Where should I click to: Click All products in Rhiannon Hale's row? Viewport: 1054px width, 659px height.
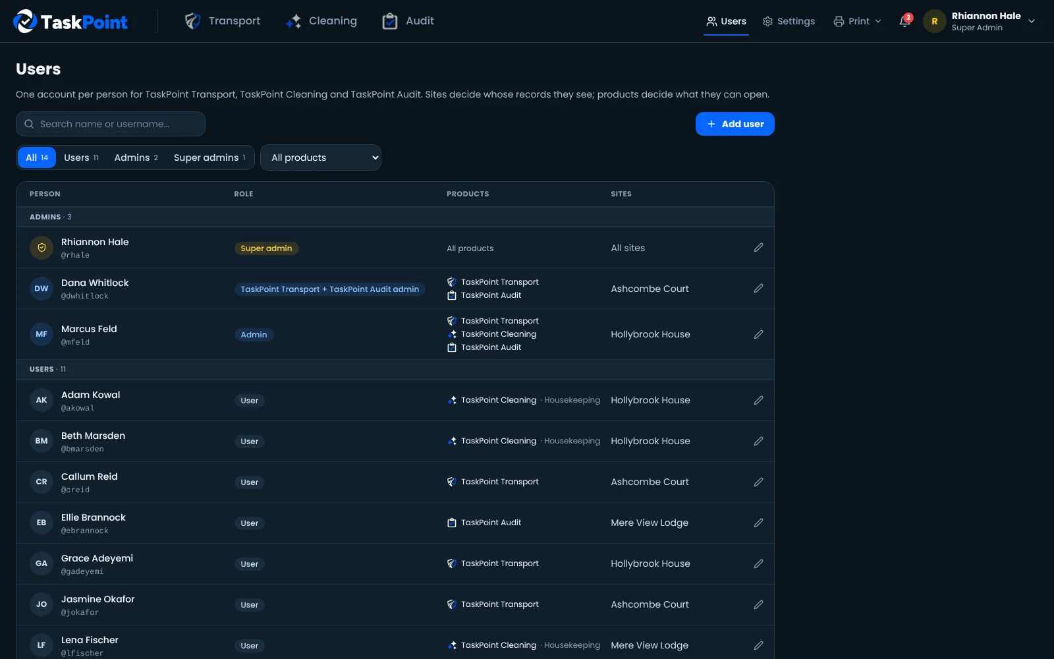[470, 248]
